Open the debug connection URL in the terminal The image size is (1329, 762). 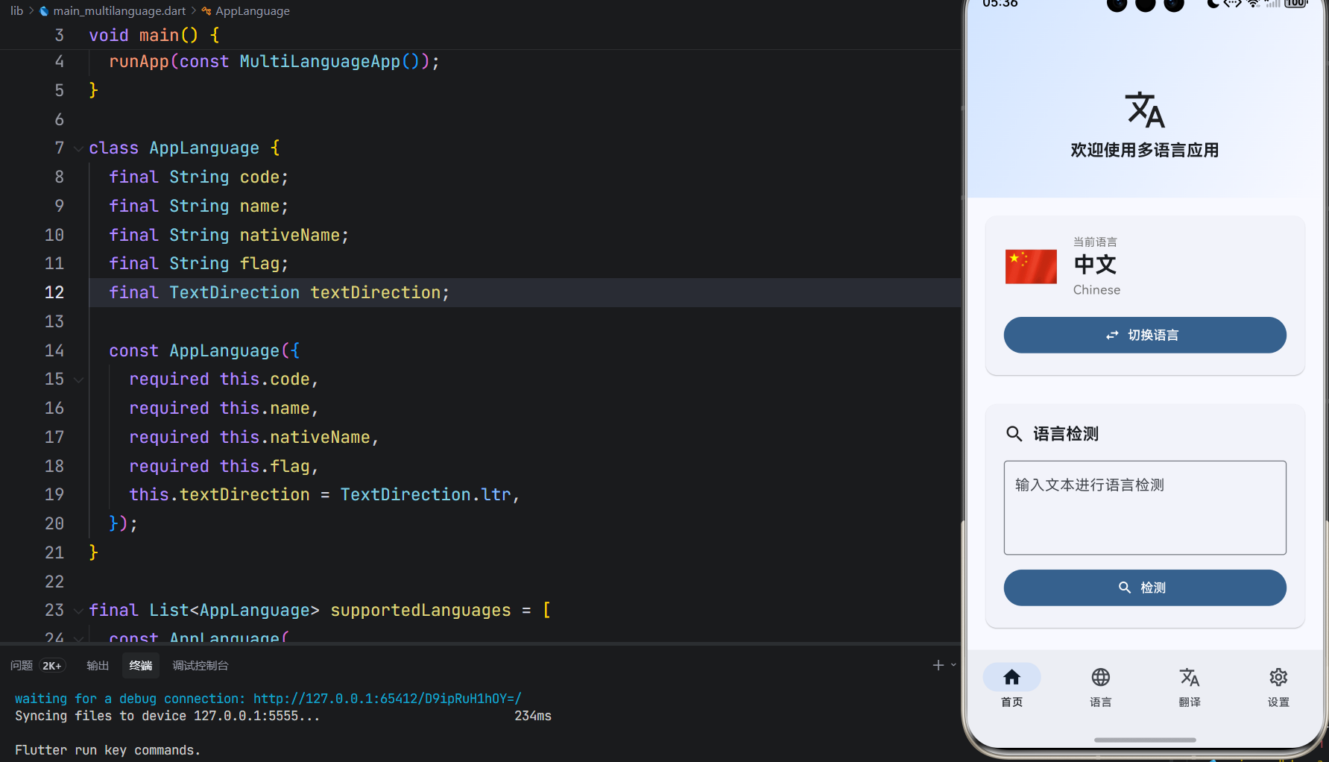[388, 699]
